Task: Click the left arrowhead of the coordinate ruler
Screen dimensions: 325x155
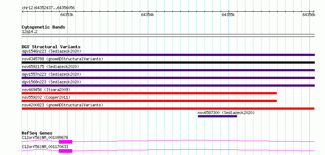Action: 23,11
